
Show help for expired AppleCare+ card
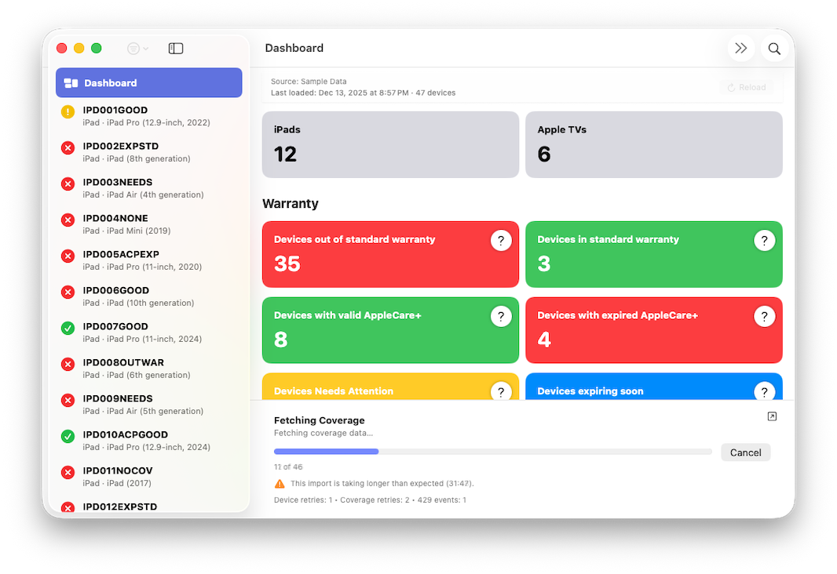click(764, 316)
